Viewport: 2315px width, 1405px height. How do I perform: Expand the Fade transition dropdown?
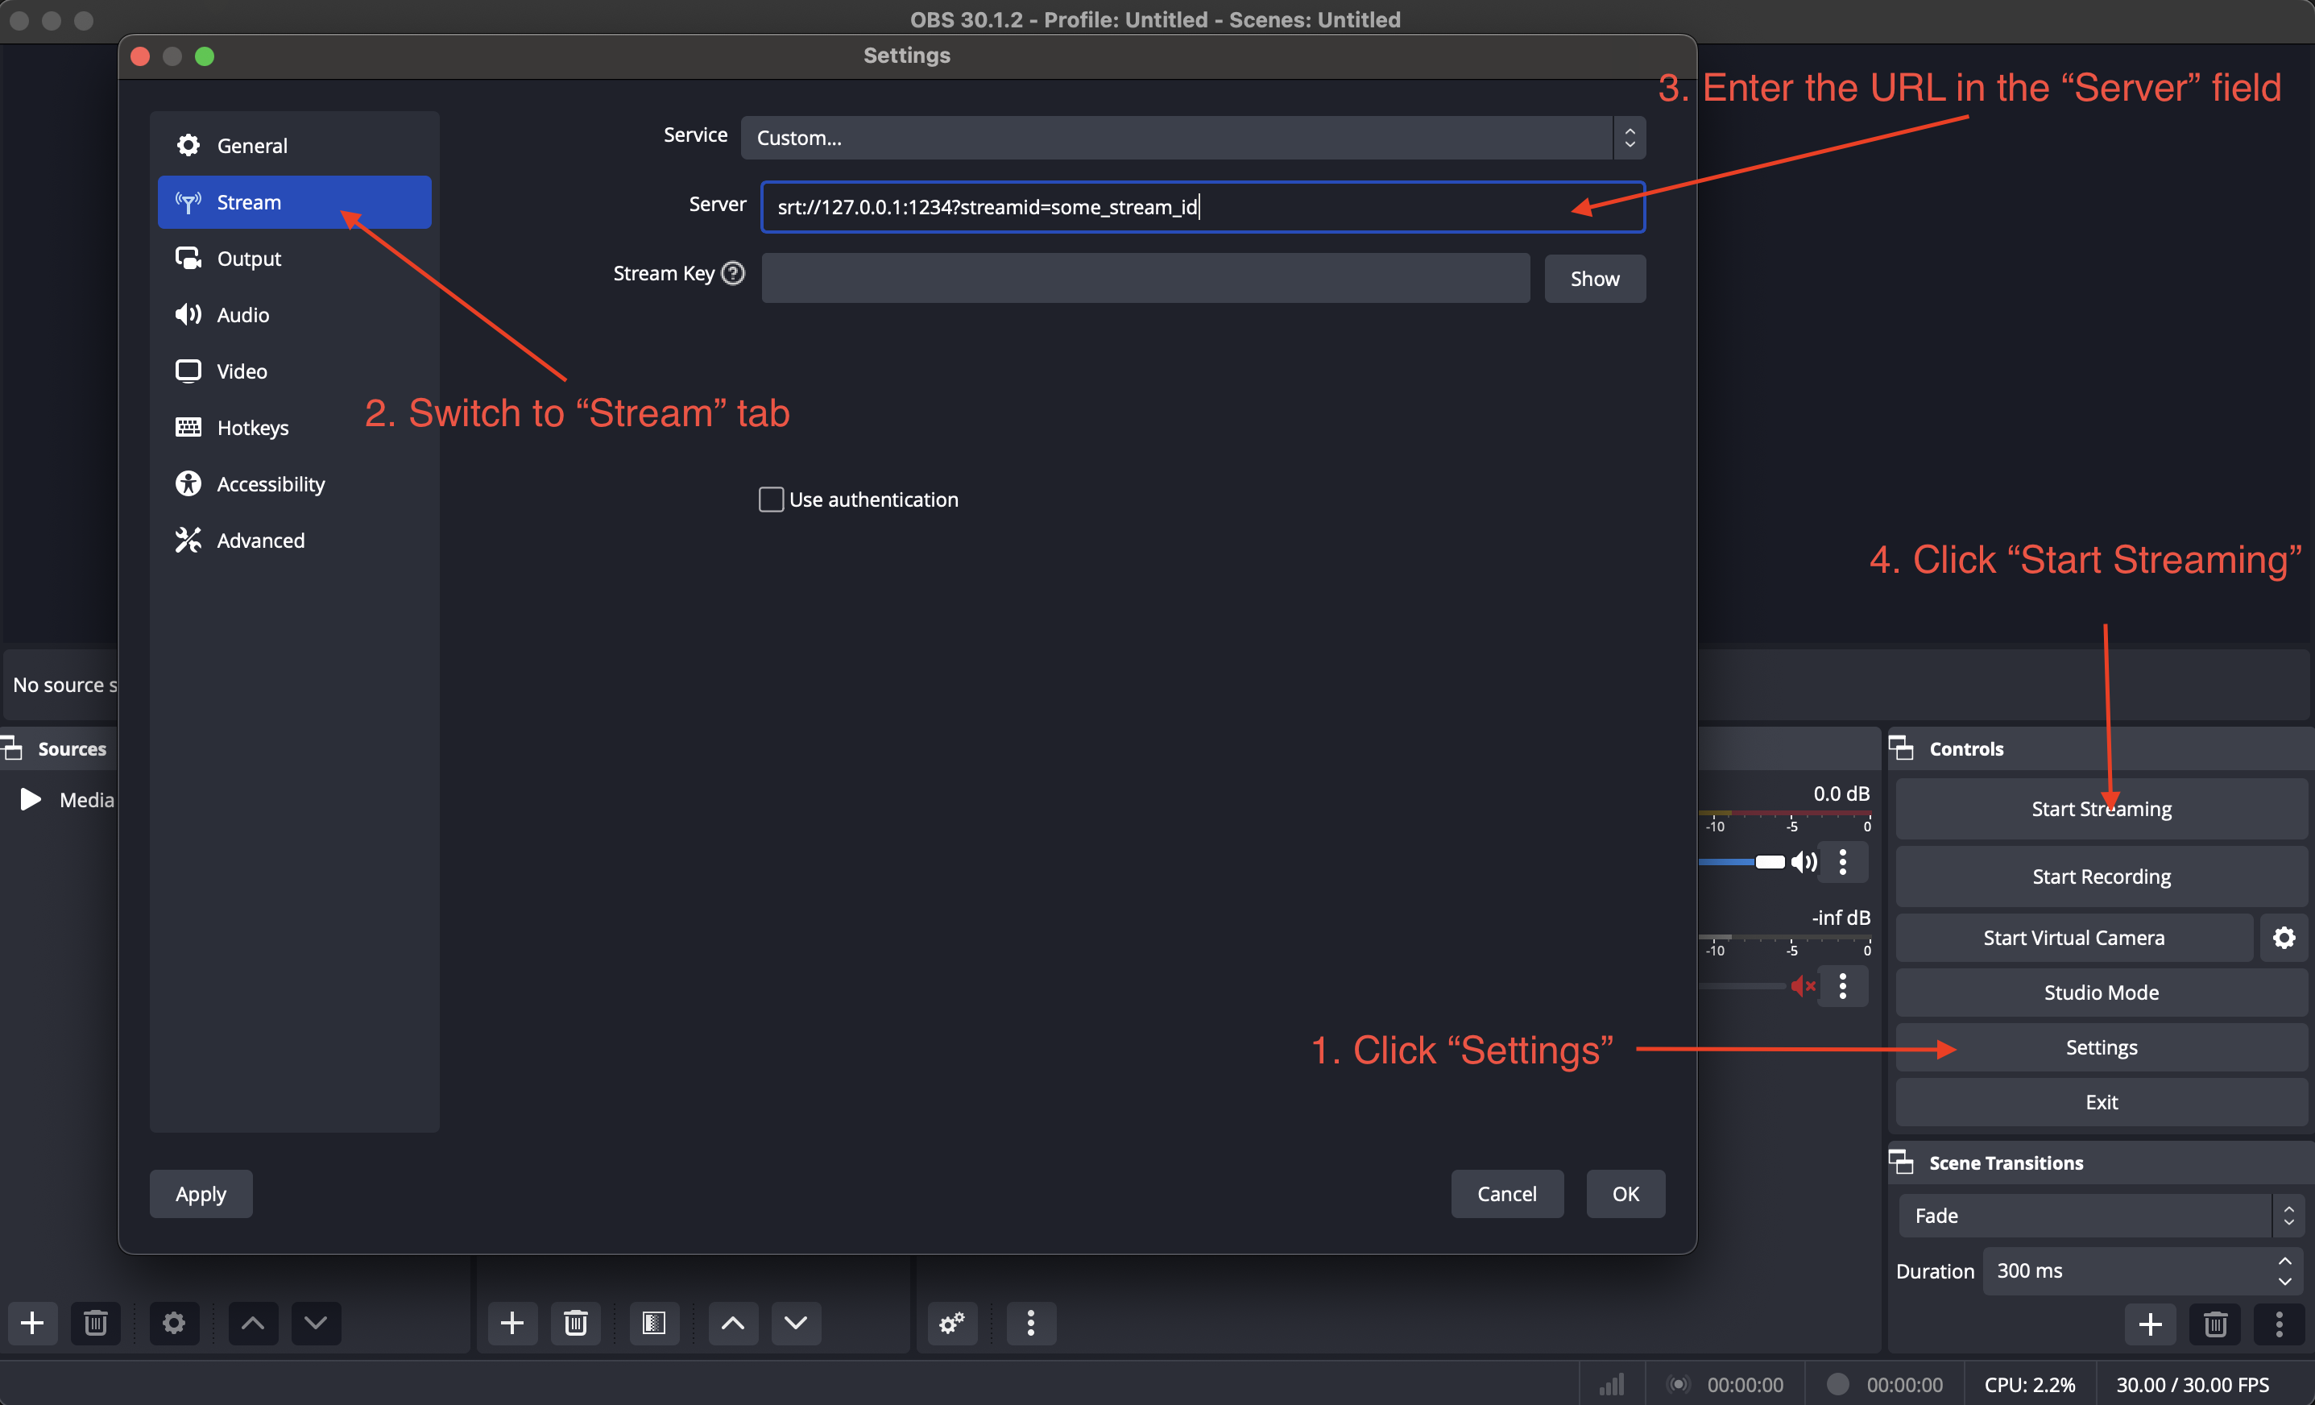(x=2099, y=1215)
